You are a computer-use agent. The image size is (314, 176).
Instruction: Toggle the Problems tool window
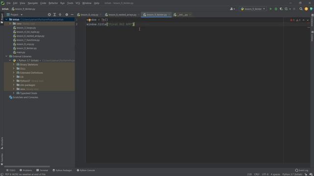[26, 170]
